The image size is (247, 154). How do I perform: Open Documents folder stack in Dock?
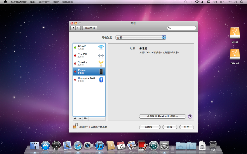point(191,146)
